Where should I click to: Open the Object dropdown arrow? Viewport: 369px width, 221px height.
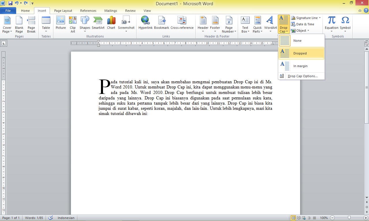point(308,31)
